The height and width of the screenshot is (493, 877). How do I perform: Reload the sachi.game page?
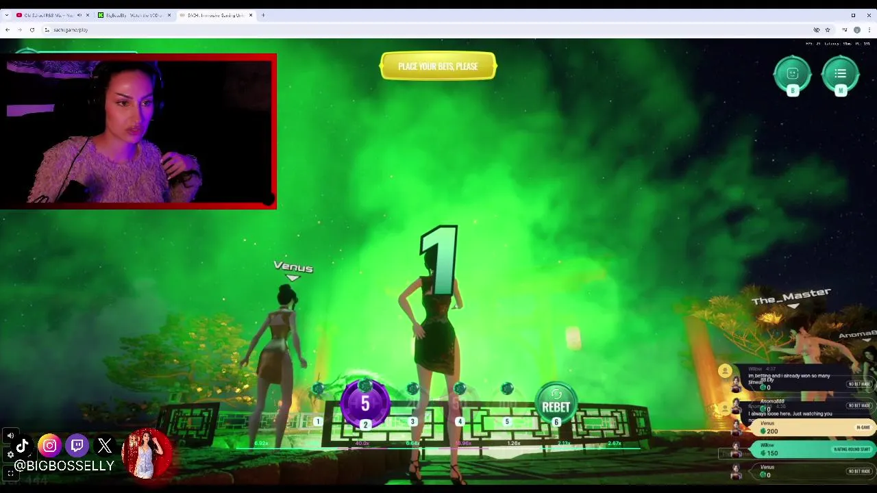pos(32,30)
